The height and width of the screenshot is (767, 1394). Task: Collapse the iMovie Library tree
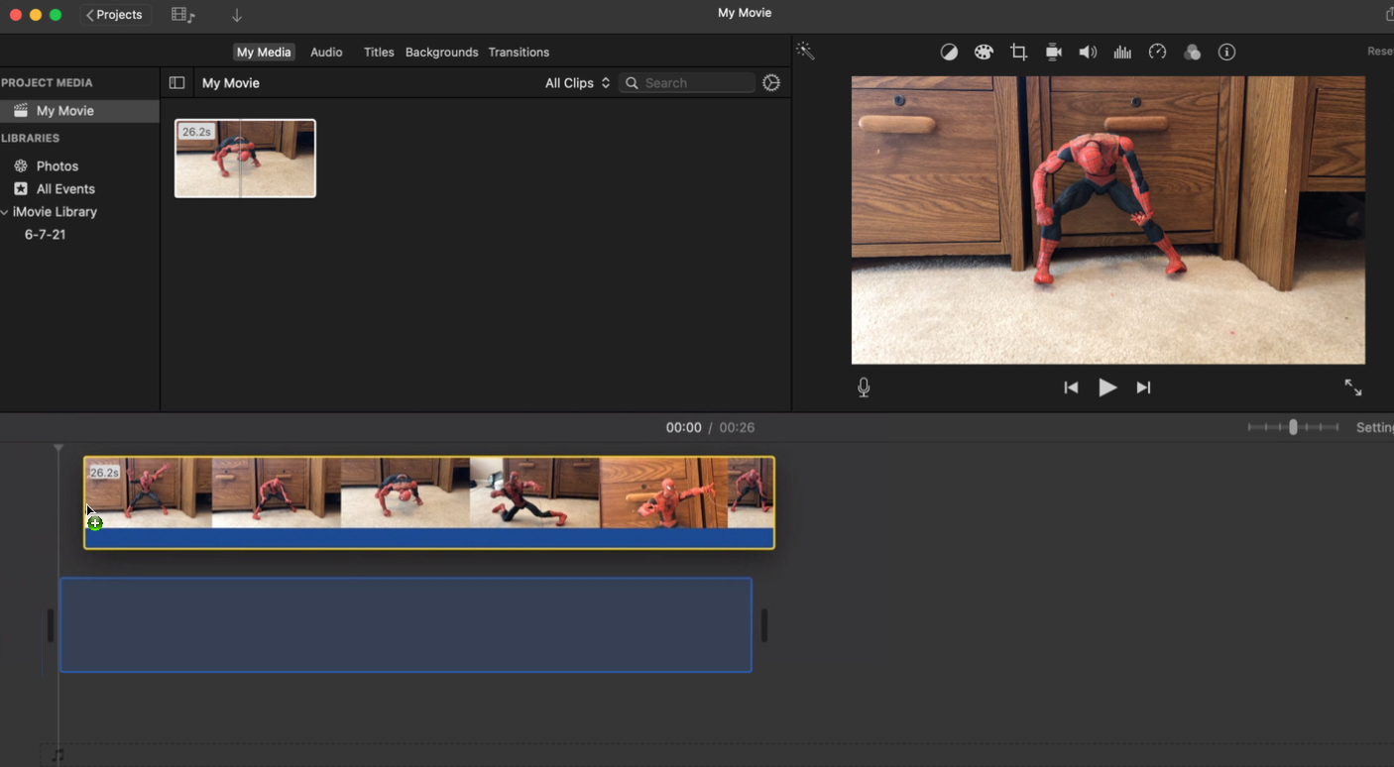(x=5, y=212)
